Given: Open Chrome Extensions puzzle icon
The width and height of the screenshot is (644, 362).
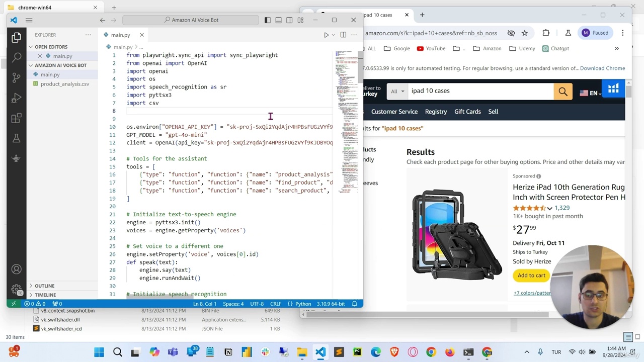Looking at the screenshot, I should (546, 33).
